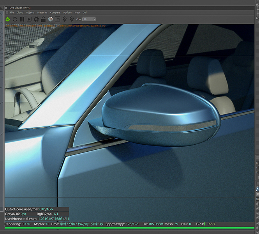
Task: Toggle the resolution lock padlock icon
Action: [43, 19]
